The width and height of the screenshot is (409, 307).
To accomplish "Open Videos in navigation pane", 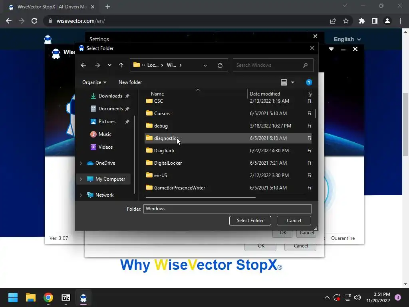I will pyautogui.click(x=105, y=147).
